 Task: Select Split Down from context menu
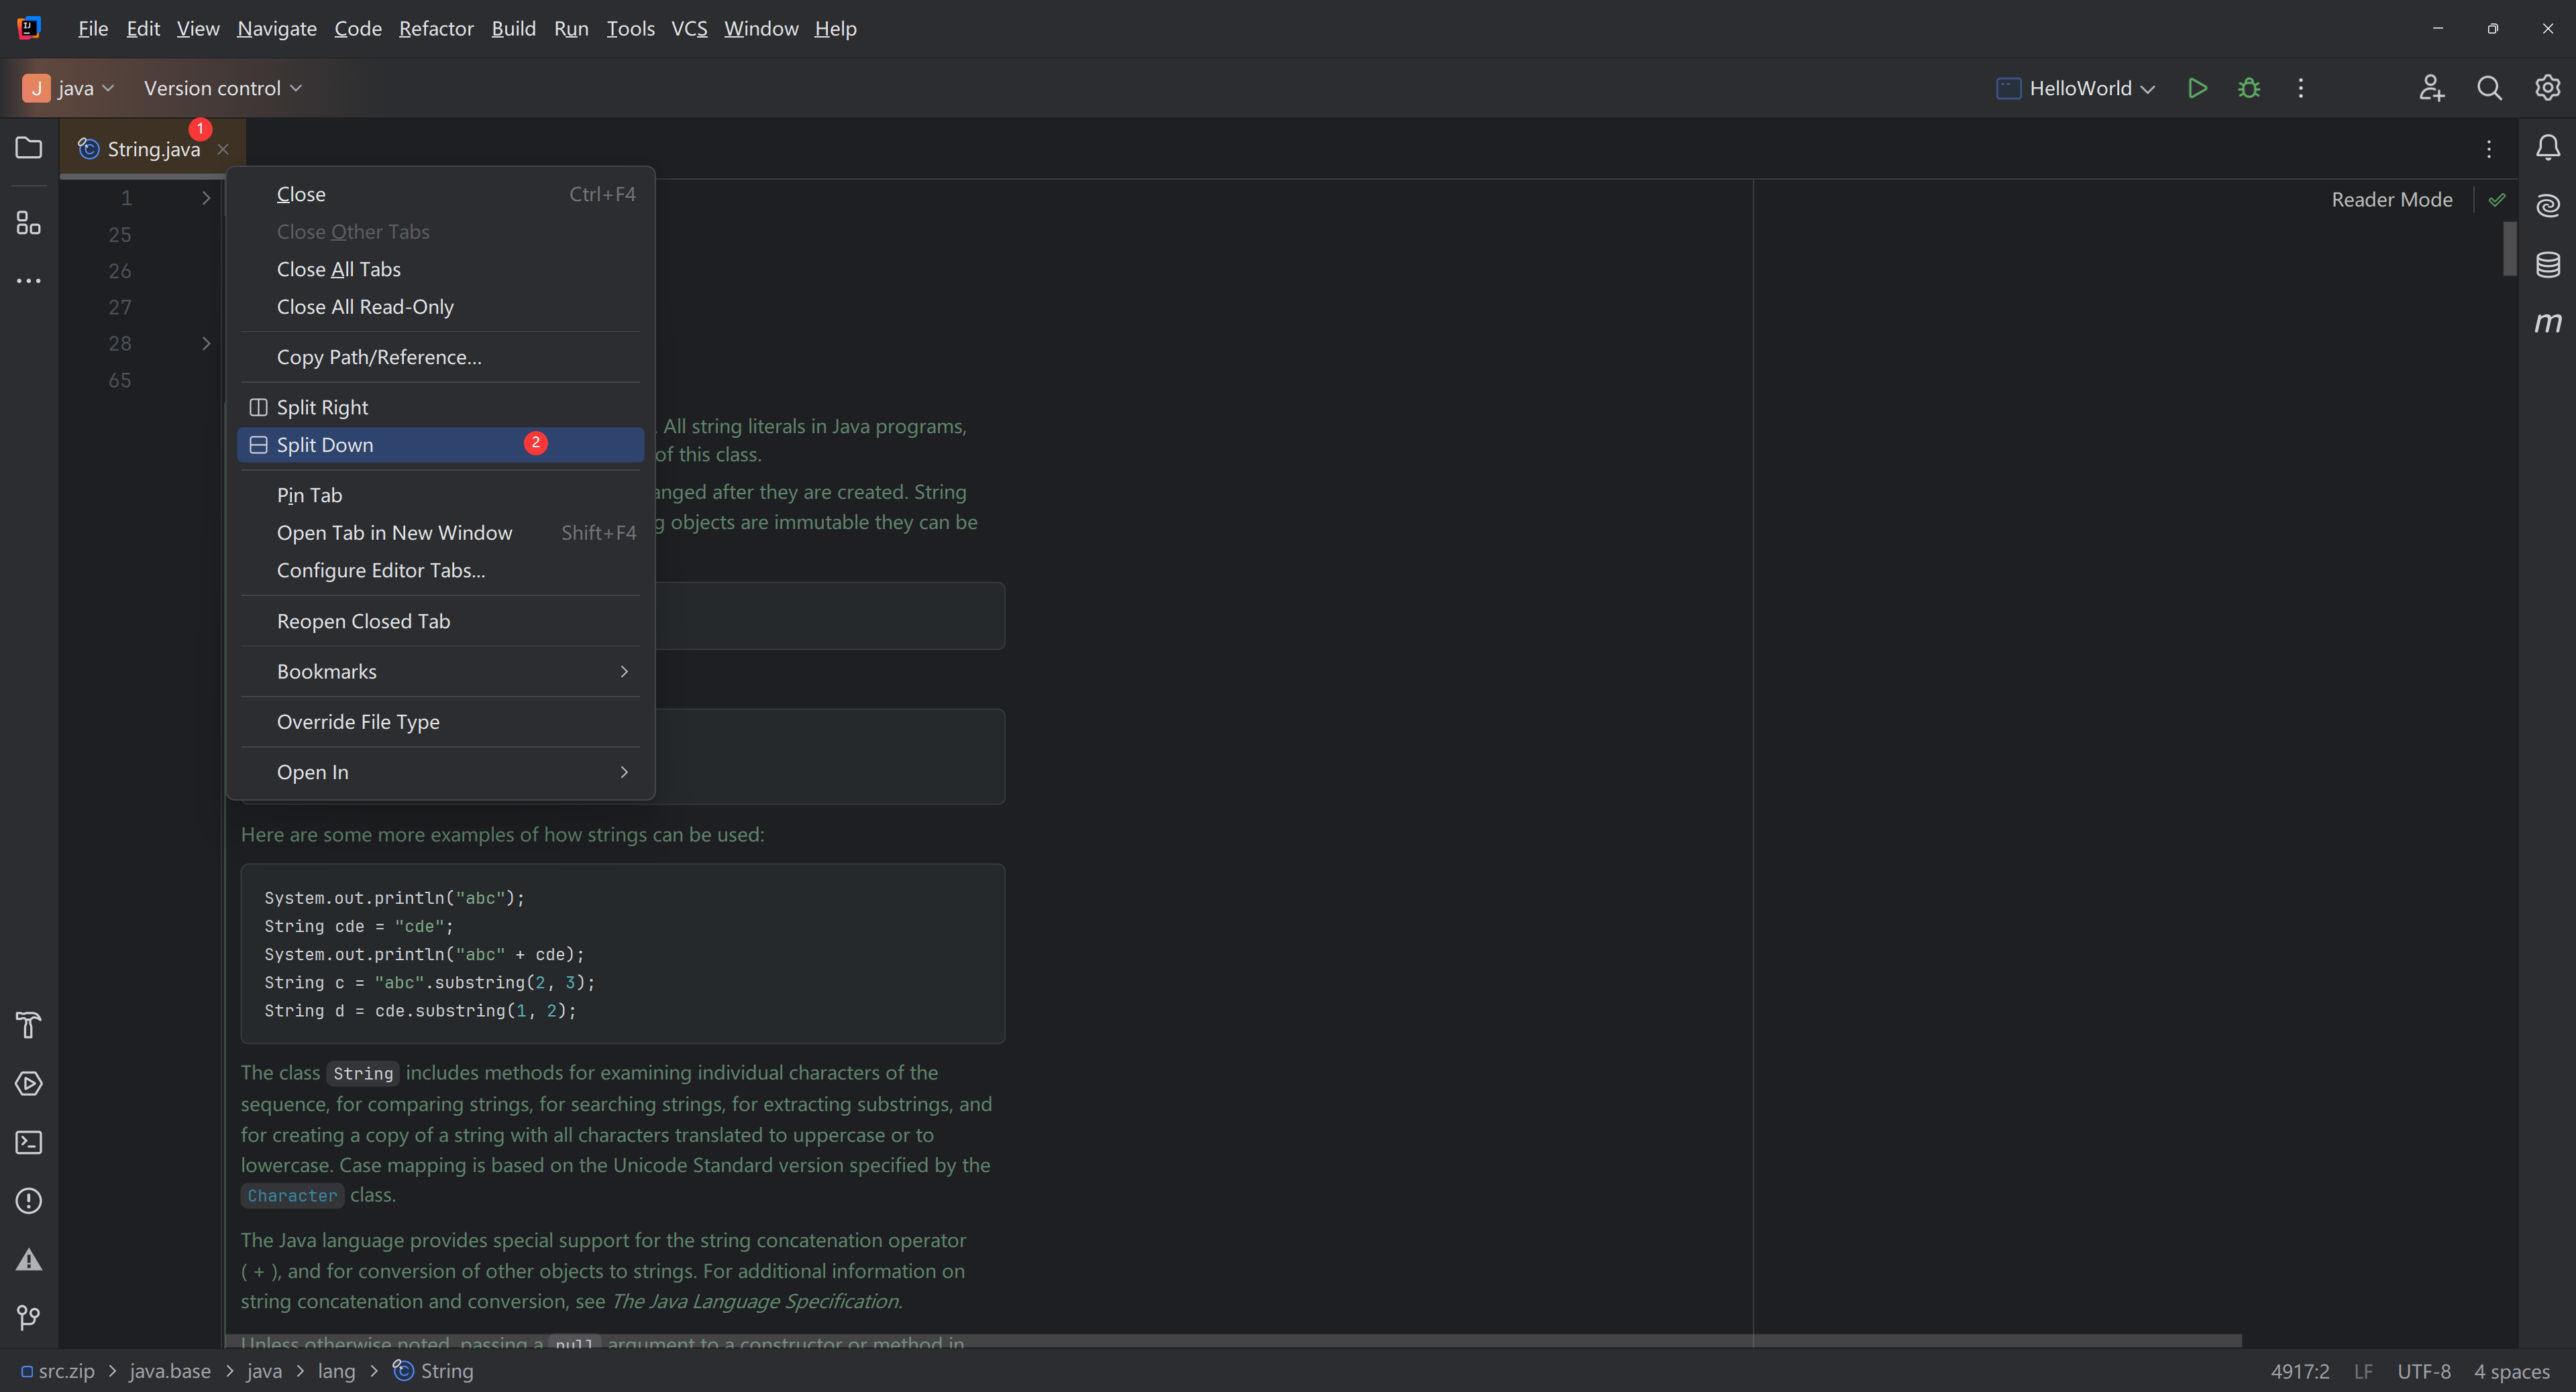(x=325, y=446)
